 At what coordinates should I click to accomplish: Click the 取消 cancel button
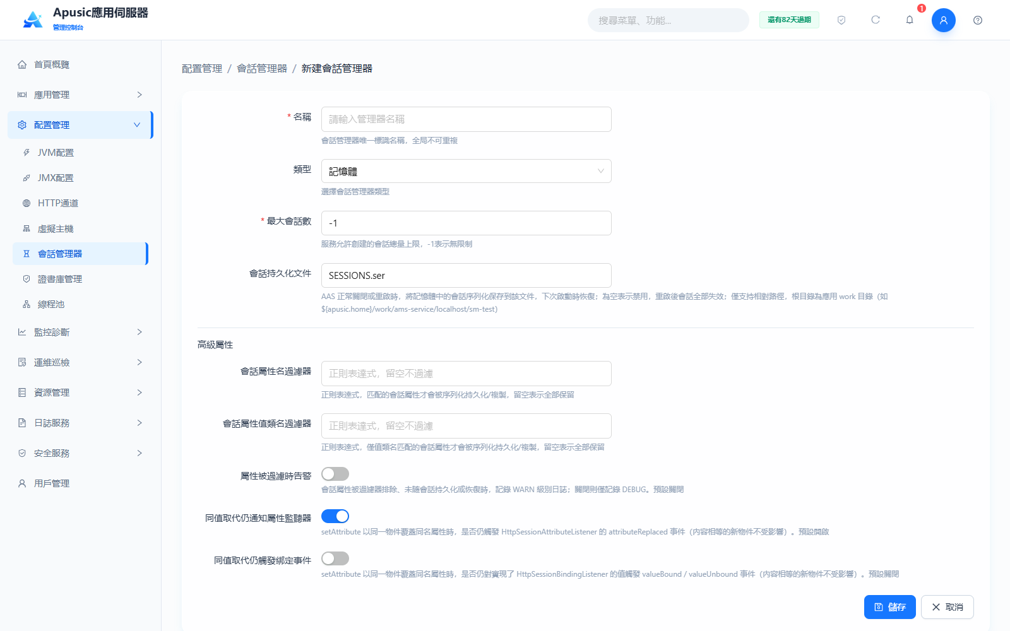tap(947, 607)
